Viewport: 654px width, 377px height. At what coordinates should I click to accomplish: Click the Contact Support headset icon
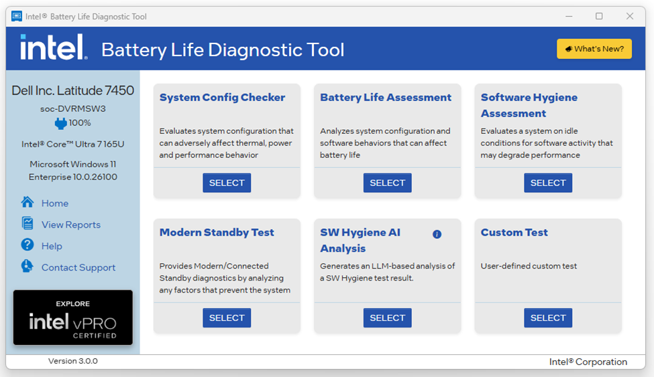pyautogui.click(x=27, y=267)
